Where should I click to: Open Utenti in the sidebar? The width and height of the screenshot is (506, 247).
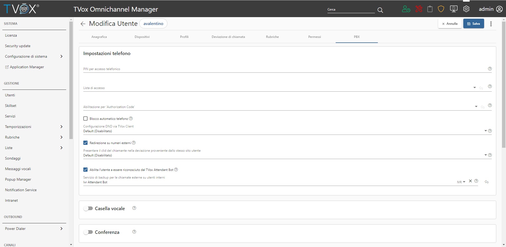[10, 95]
